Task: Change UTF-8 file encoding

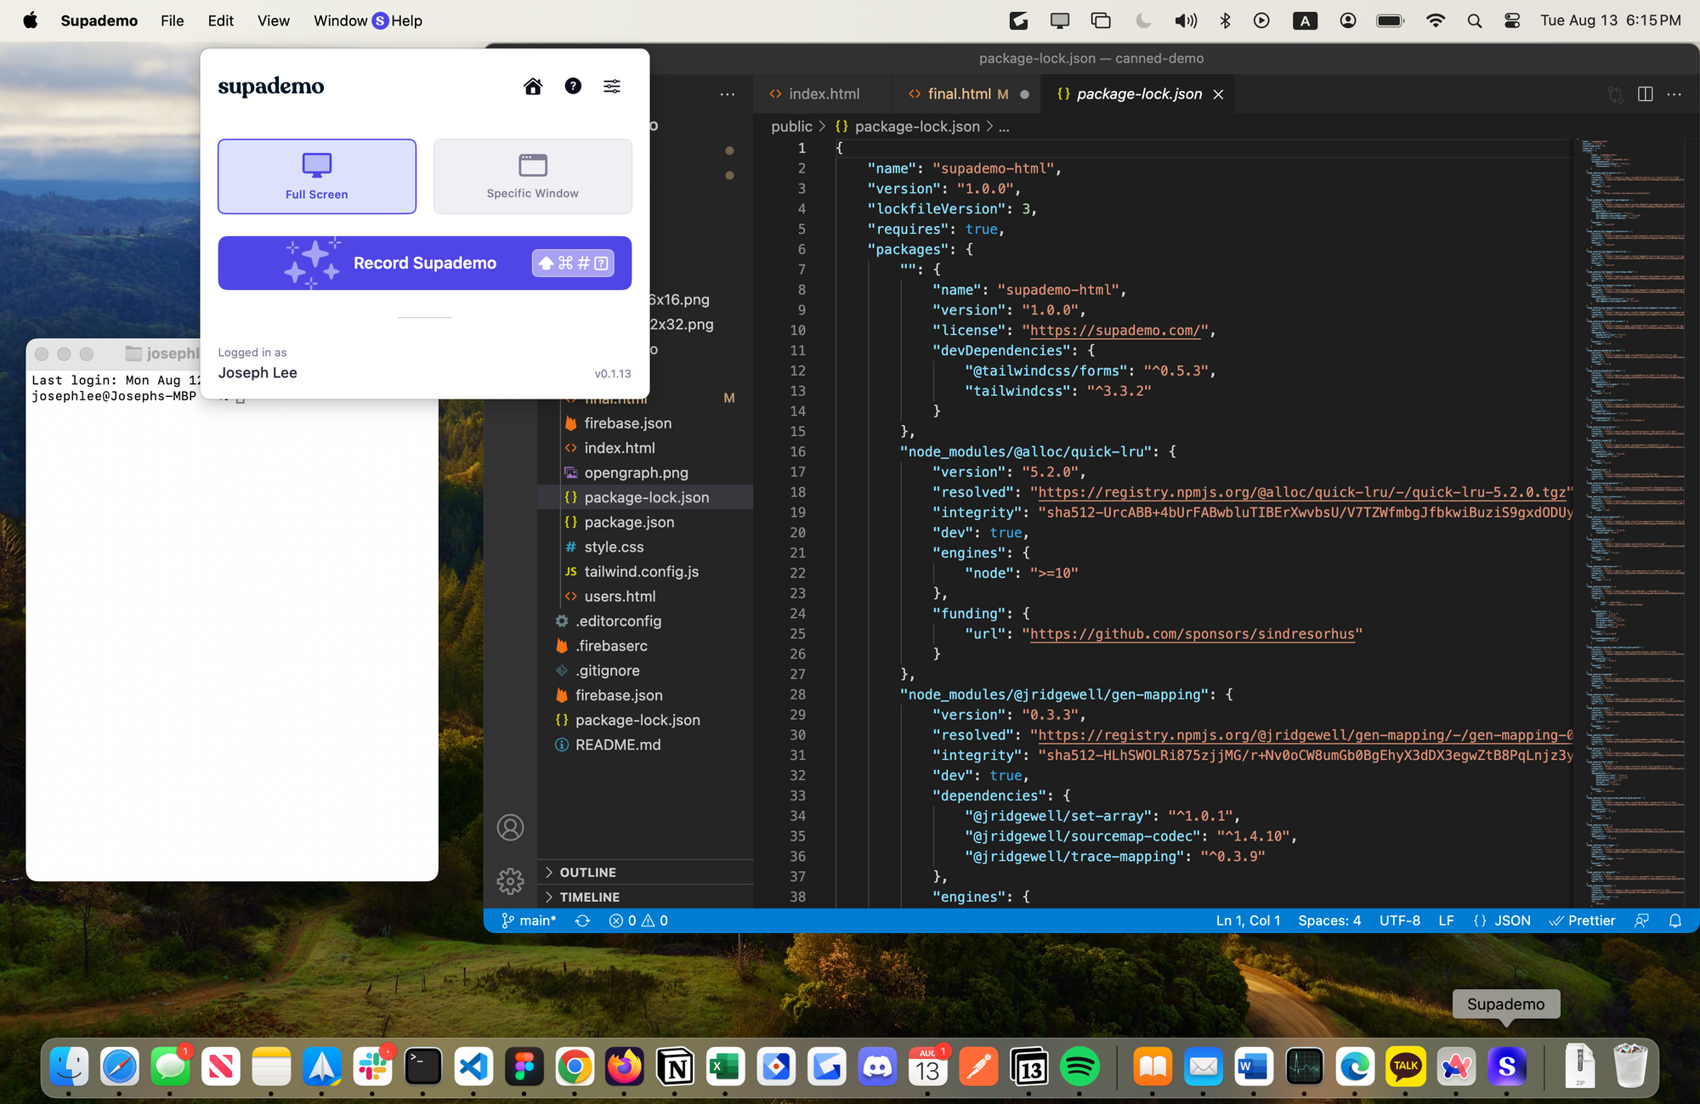Action: tap(1400, 920)
